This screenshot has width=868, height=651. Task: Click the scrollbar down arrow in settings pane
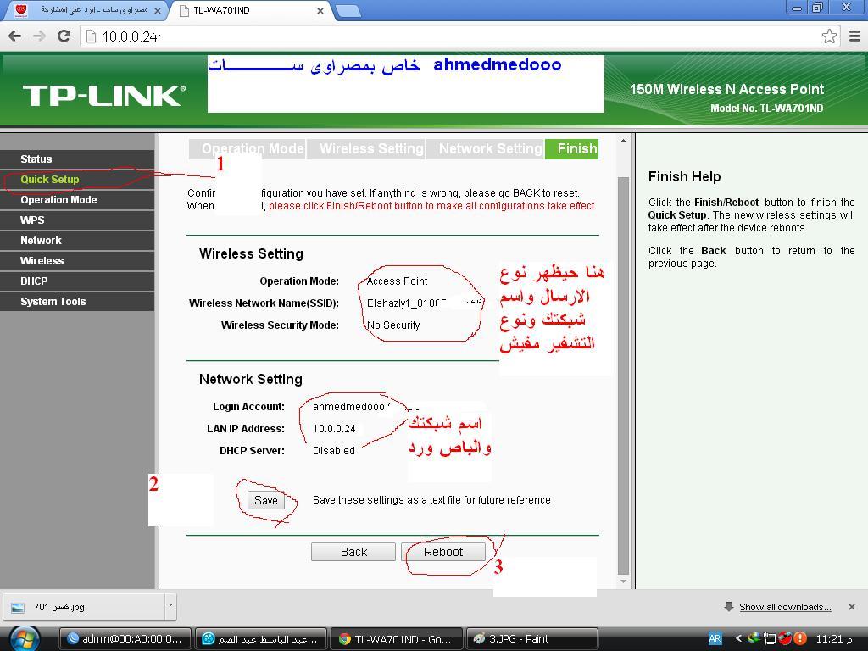click(x=623, y=581)
